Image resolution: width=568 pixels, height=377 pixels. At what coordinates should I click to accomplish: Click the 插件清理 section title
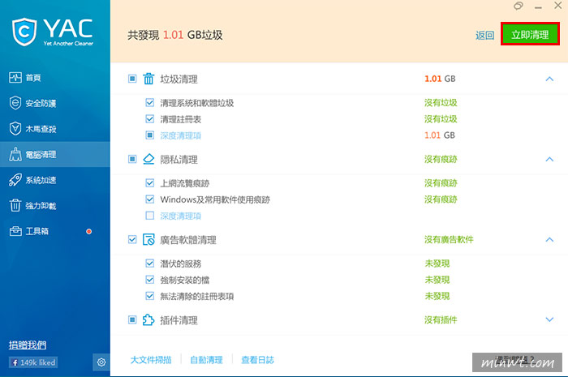179,320
